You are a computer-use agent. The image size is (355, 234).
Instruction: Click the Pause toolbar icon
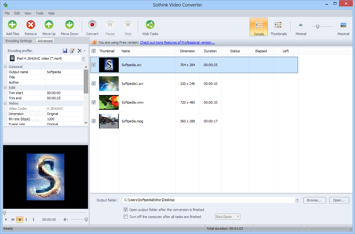(x=110, y=25)
